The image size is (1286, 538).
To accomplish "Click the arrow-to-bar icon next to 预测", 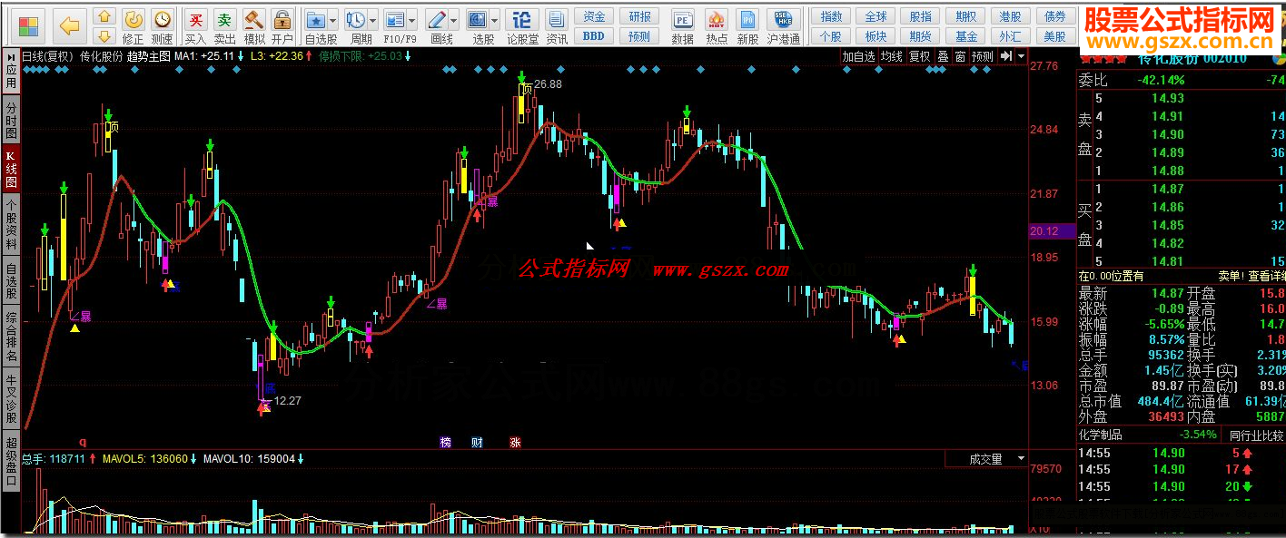I will coord(1006,56).
